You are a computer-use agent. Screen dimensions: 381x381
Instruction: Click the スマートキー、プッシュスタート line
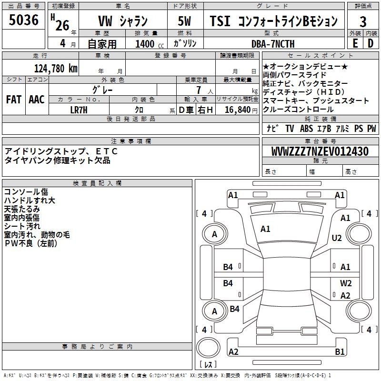pyautogui.click(x=316, y=100)
